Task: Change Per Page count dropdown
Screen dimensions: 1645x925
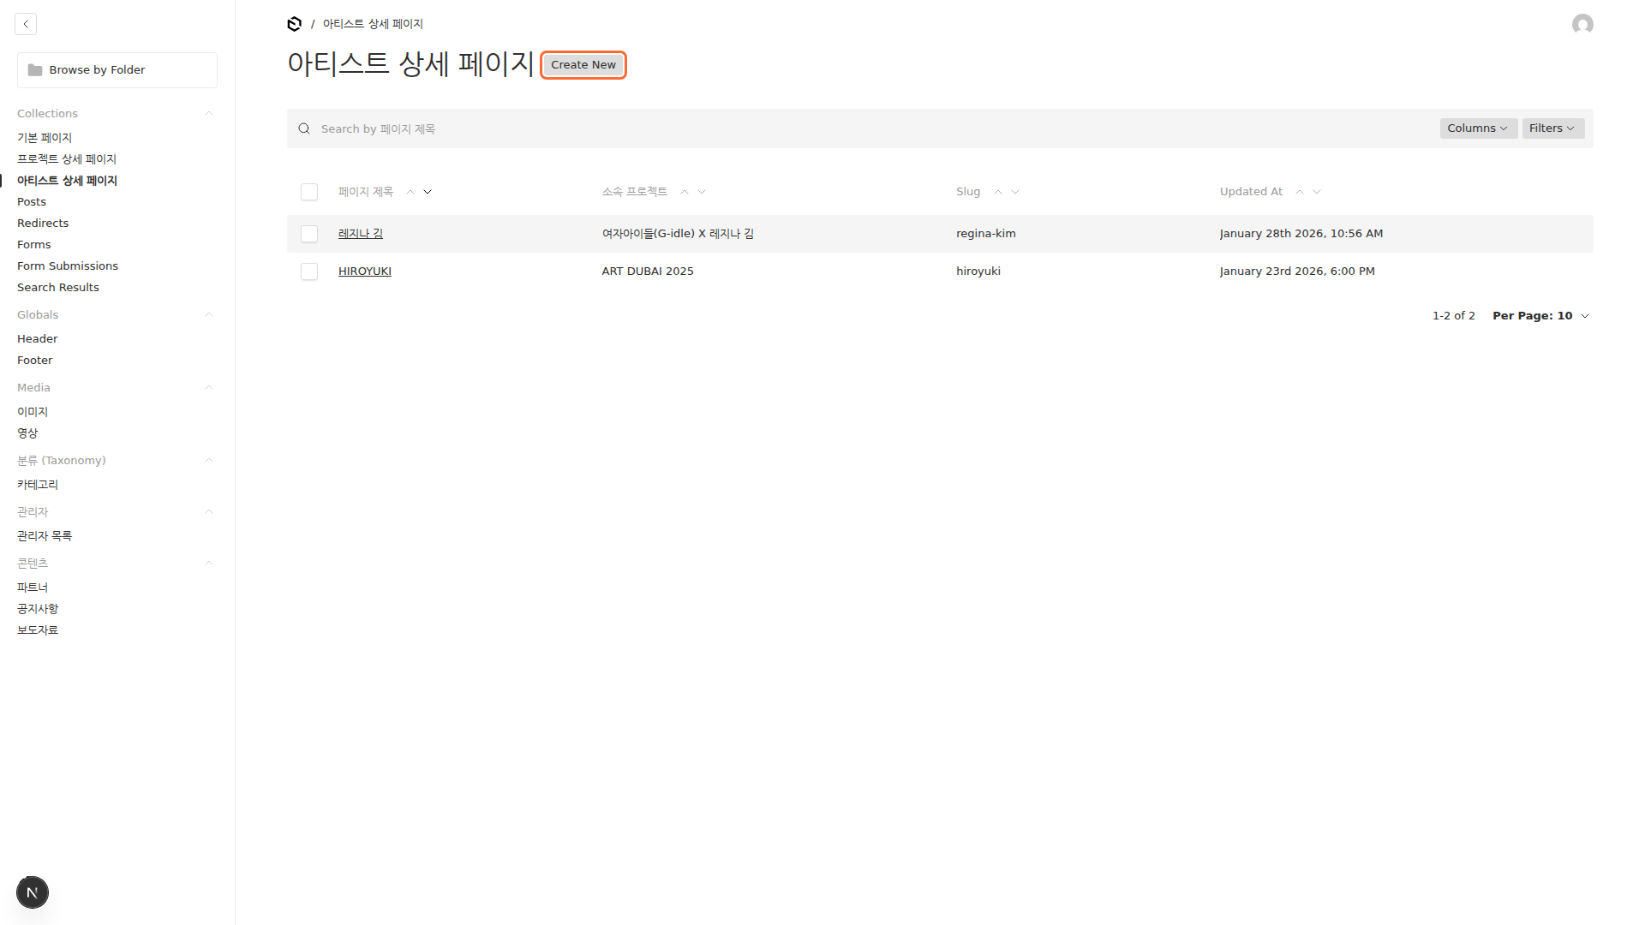Action: point(1540,316)
